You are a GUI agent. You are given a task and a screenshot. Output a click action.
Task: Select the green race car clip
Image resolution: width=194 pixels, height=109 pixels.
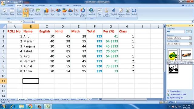(173, 55)
